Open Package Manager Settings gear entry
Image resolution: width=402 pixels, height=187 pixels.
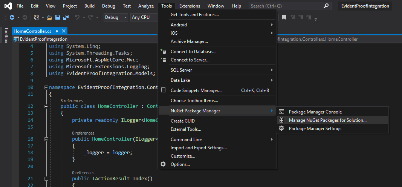[x=315, y=129]
